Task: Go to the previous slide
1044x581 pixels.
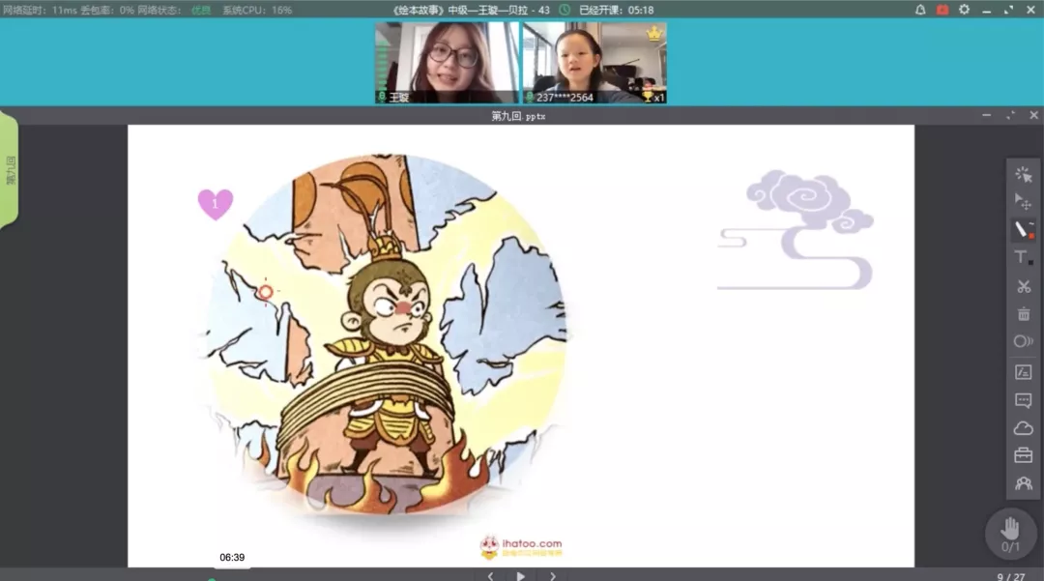Action: point(490,576)
